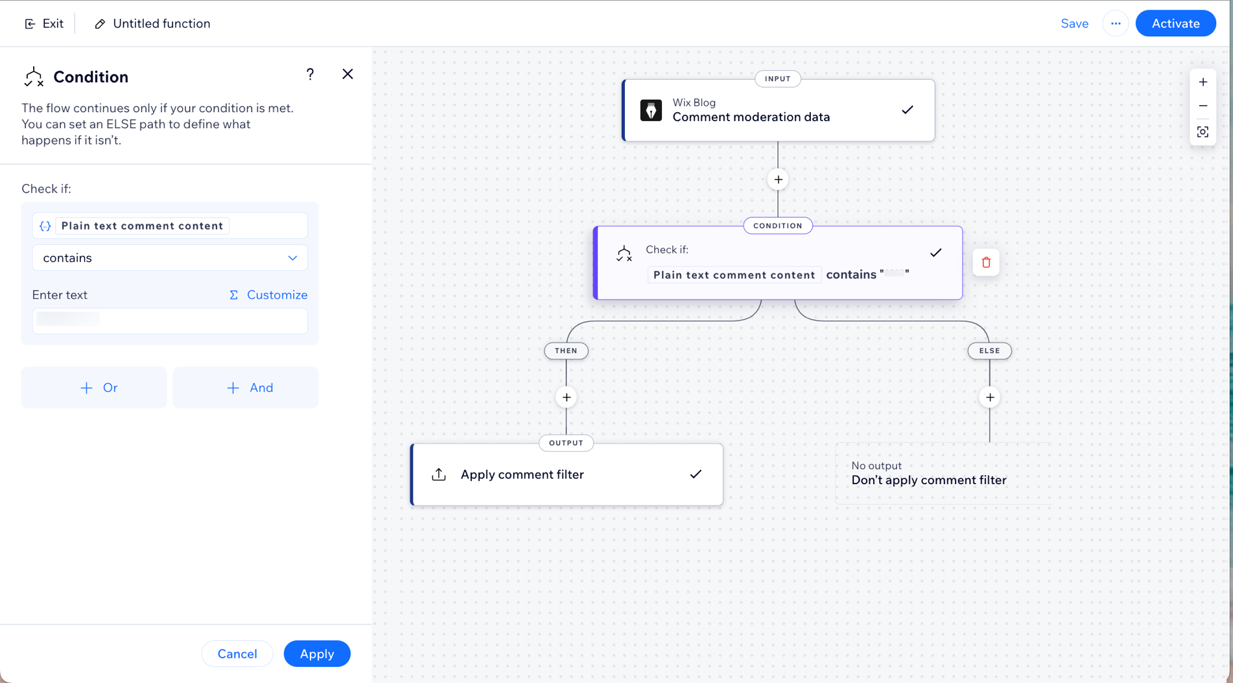This screenshot has width=1233, height=683.
Task: Fit flow to screen icon
Action: [x=1203, y=132]
